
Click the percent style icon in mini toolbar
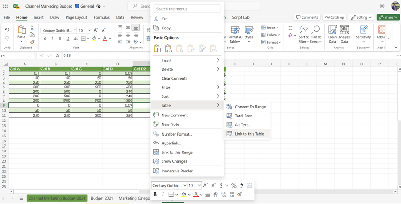point(234,185)
